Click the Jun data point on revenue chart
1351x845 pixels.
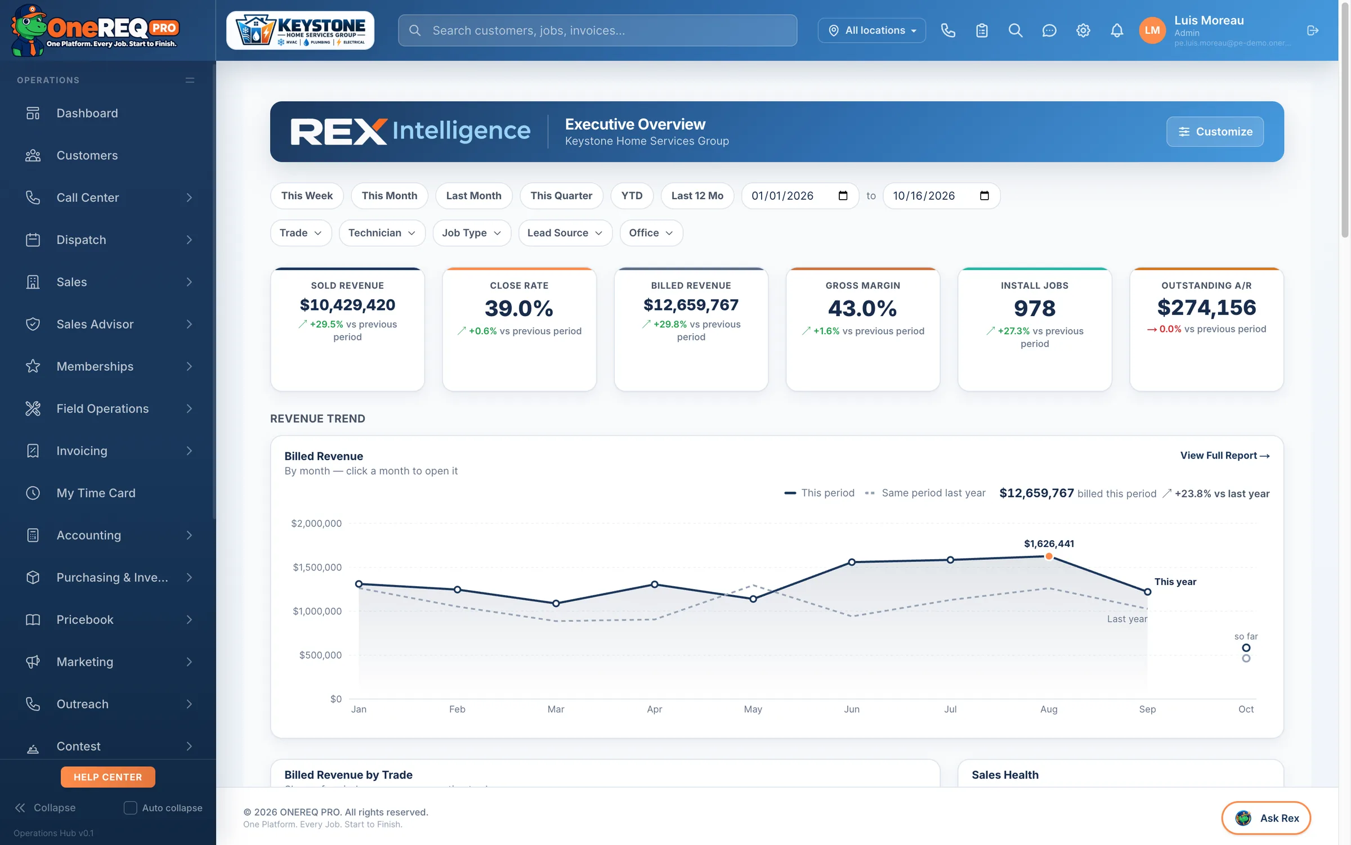tap(852, 562)
